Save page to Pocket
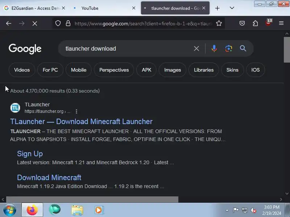 point(242,23)
